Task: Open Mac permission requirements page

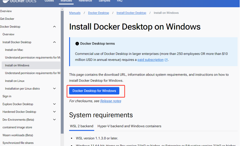Action: click(x=33, y=58)
